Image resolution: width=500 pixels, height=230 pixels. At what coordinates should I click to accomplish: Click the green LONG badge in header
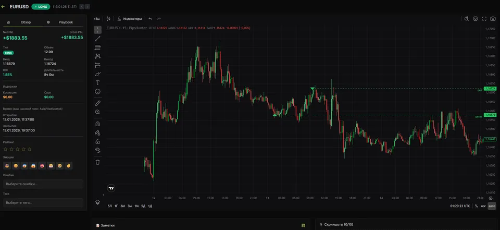coord(41,7)
